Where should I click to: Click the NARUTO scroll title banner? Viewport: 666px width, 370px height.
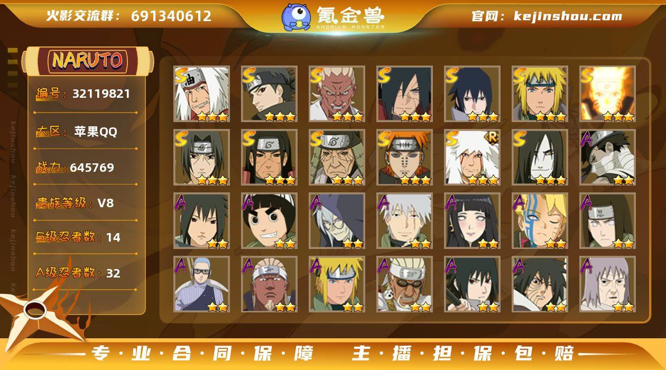click(x=88, y=60)
